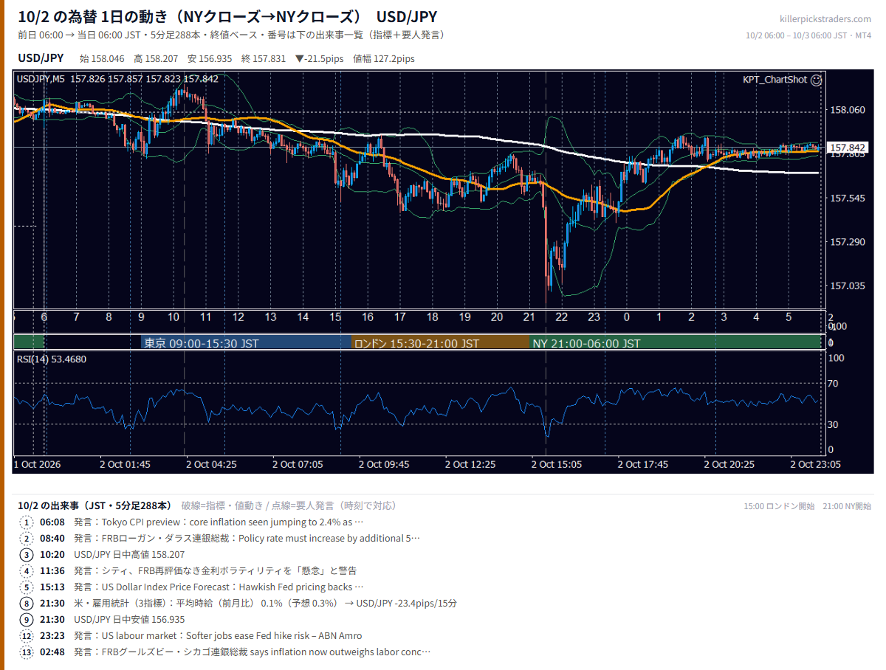Viewport: 886px width, 670px height.
Task: Click the '21:00 NY開始' legend text
Action: (846, 506)
